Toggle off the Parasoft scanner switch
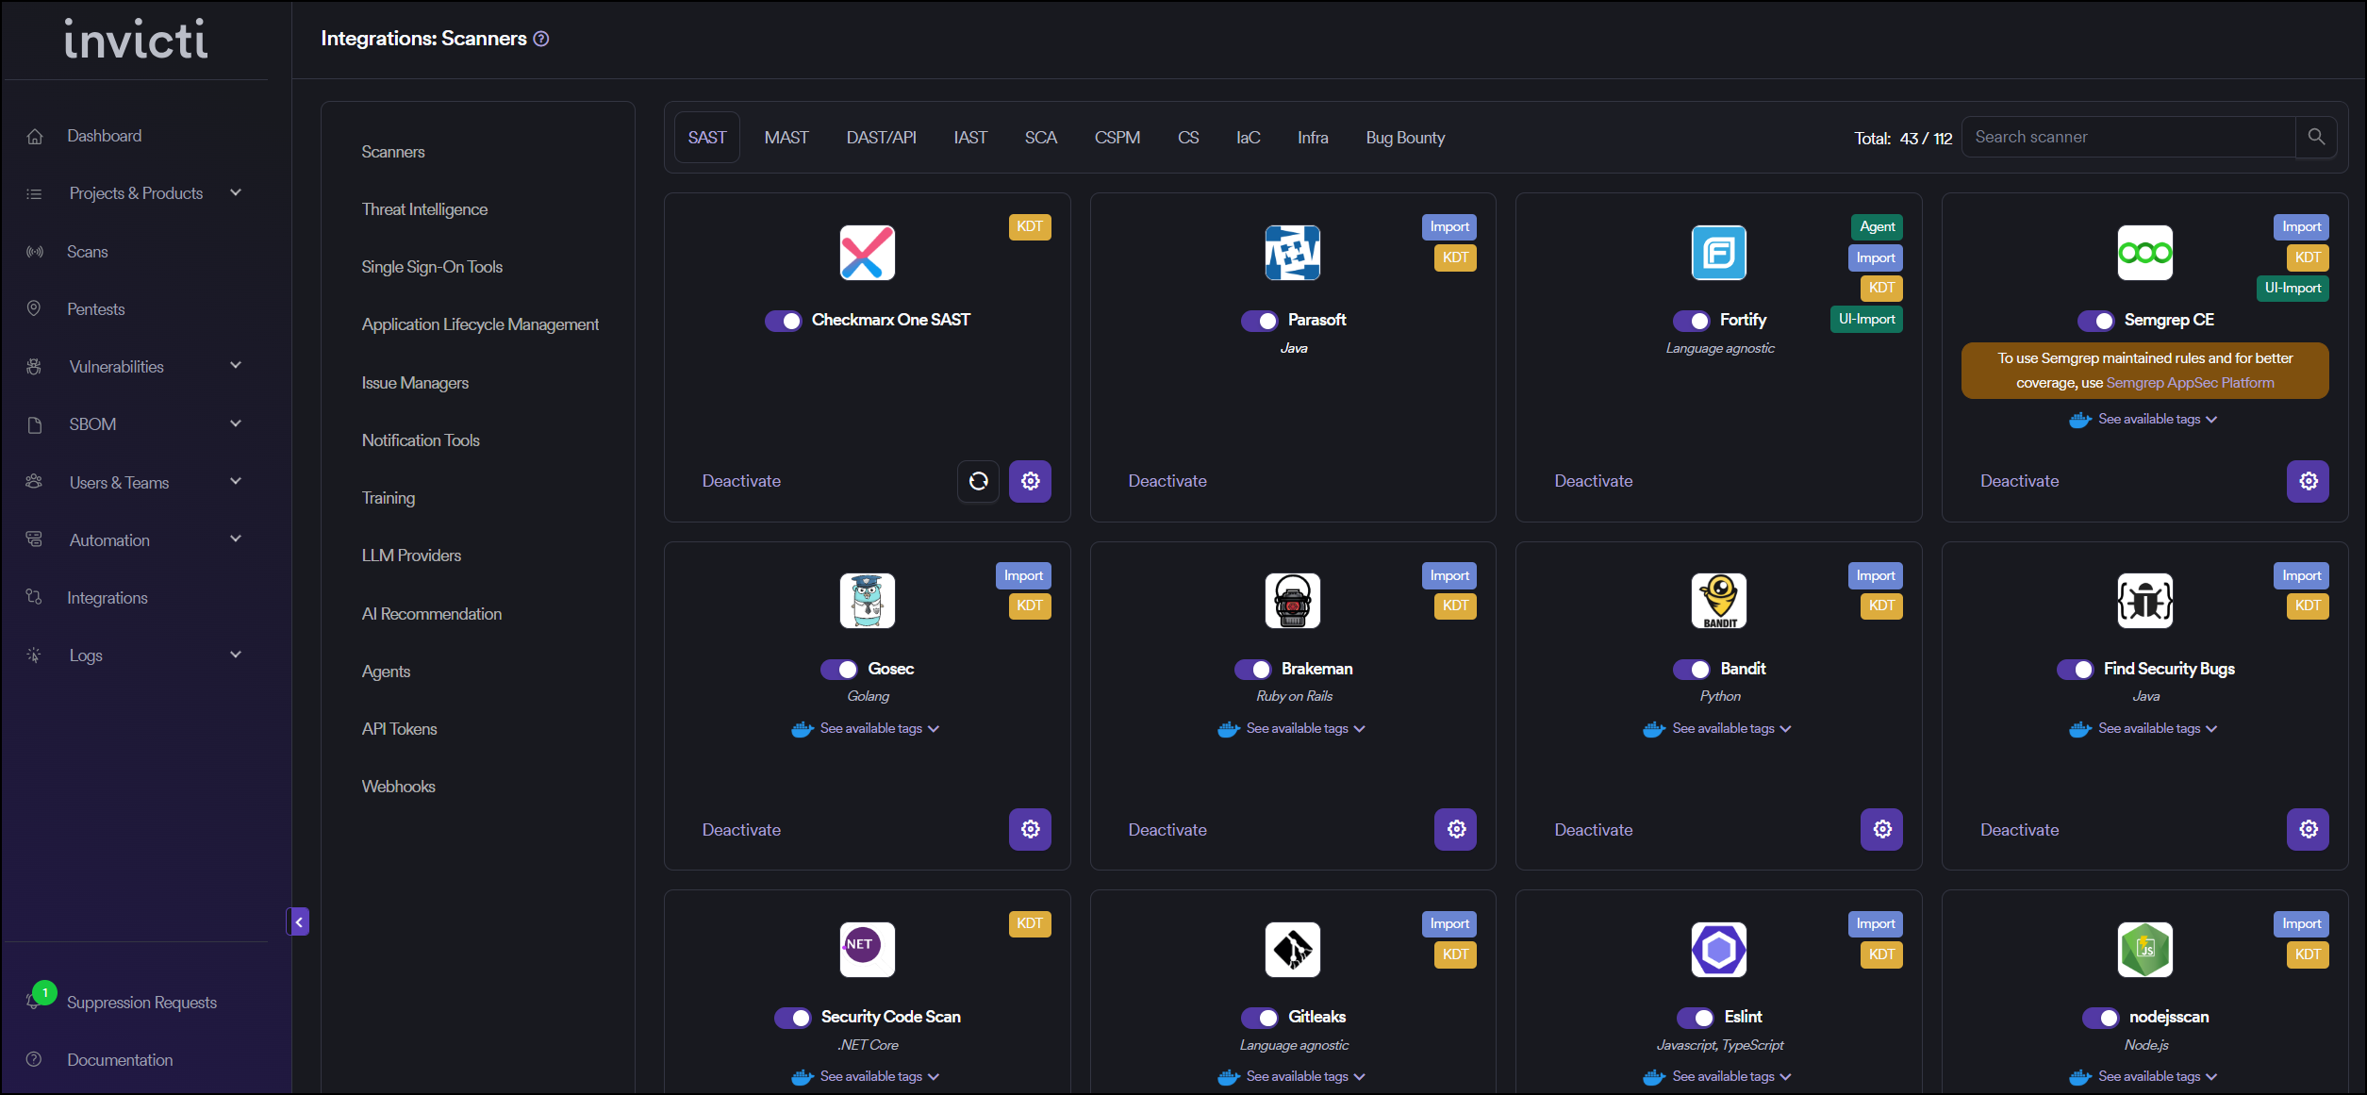 point(1259,321)
